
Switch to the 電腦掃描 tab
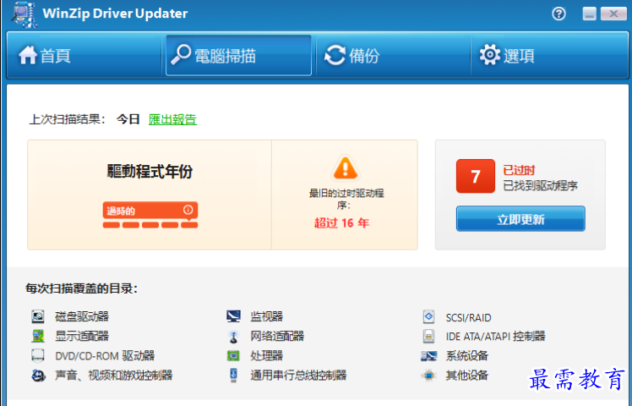tap(238, 55)
